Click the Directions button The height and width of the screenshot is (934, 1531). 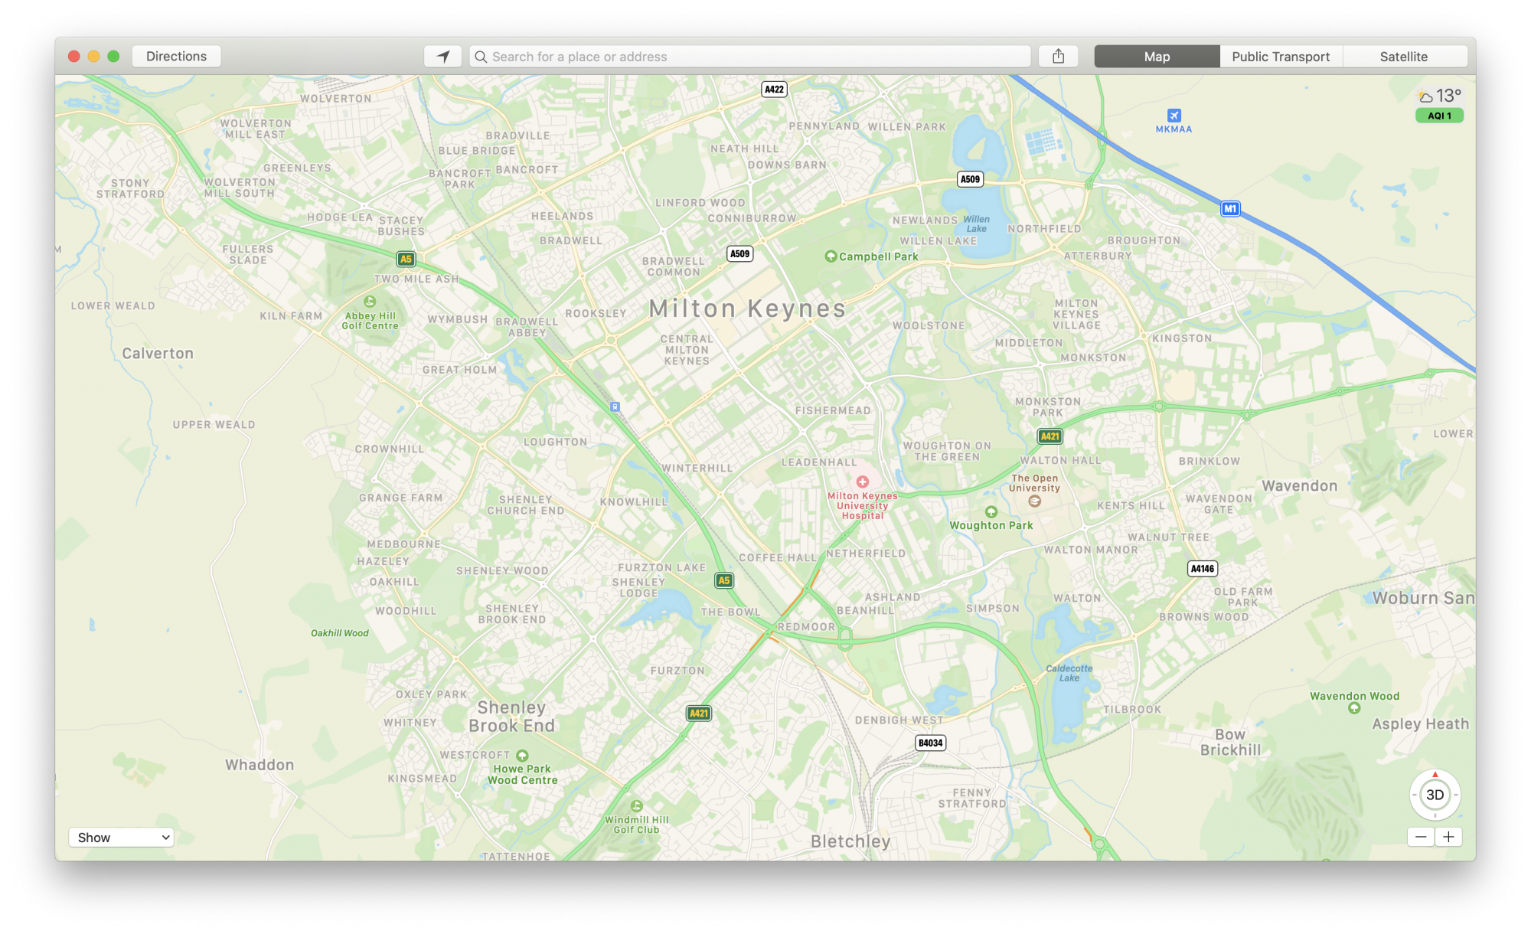point(176,57)
